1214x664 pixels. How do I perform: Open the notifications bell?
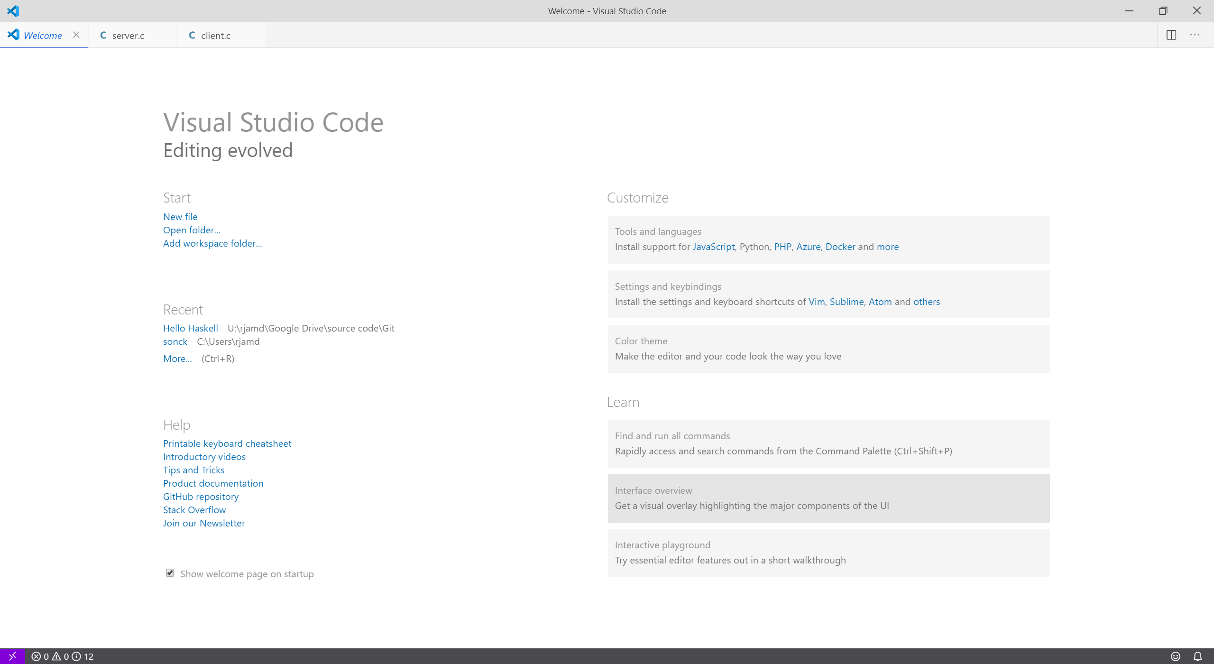click(x=1197, y=656)
